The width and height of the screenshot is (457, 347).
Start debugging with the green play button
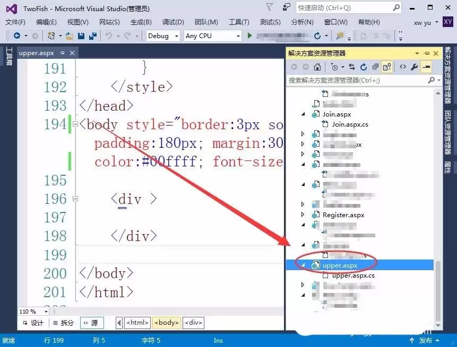[x=249, y=35]
